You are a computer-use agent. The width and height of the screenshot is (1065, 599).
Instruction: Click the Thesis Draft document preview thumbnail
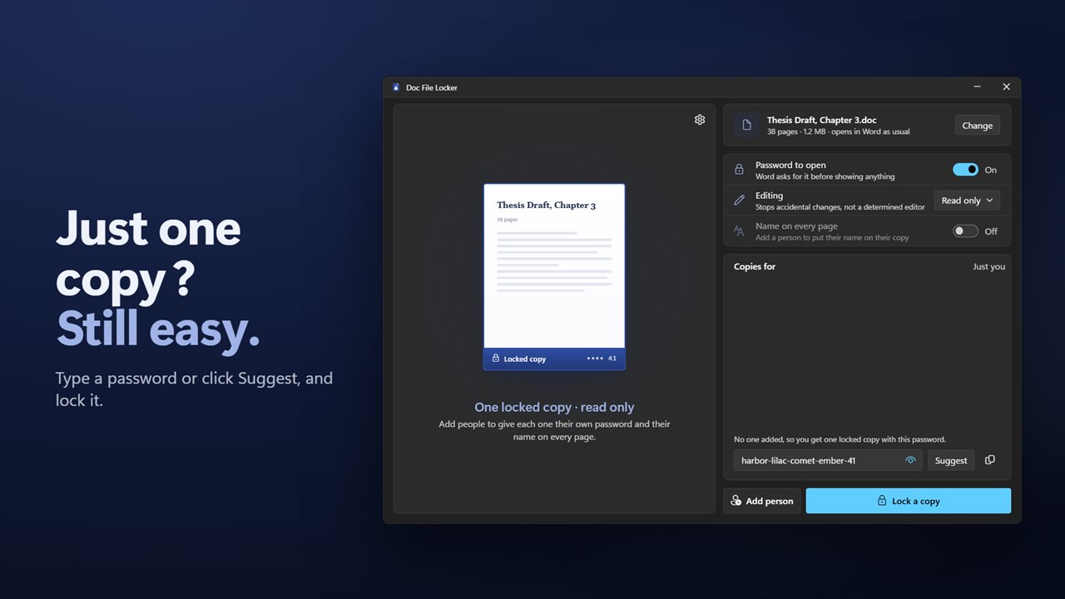[554, 276]
